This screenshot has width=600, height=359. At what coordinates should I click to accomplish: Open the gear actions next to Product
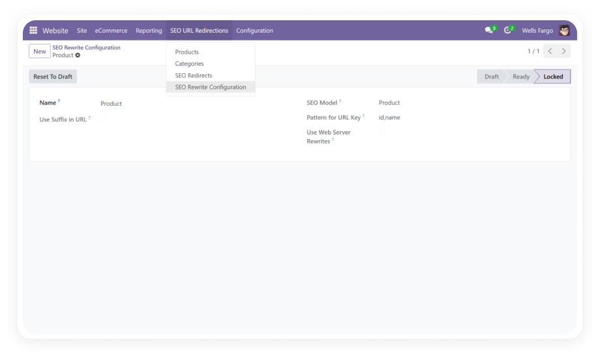tap(78, 55)
